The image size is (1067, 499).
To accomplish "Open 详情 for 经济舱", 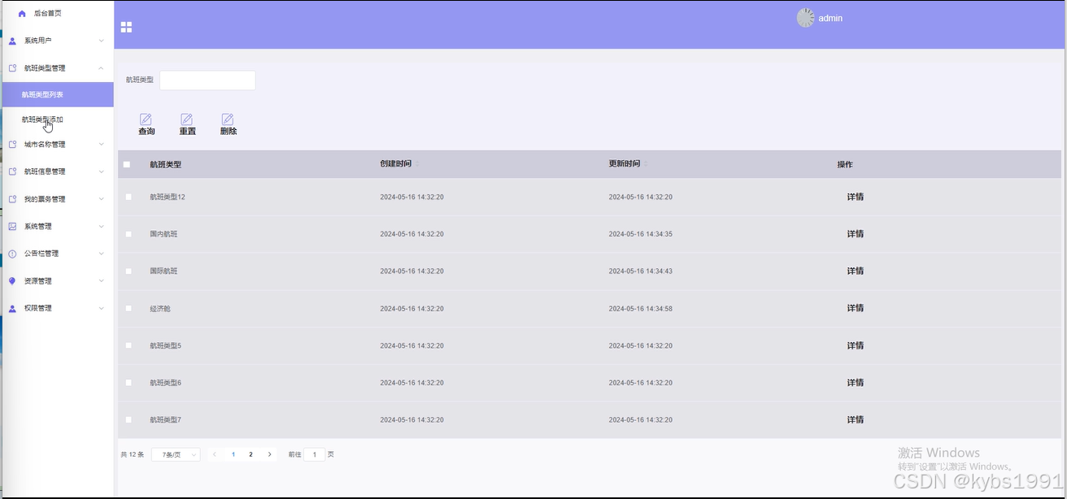I will click(855, 308).
